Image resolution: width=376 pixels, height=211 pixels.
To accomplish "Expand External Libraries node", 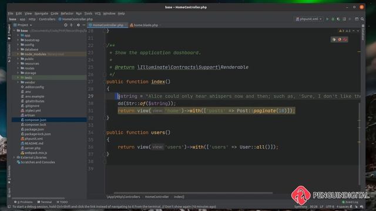I will (x=14, y=158).
